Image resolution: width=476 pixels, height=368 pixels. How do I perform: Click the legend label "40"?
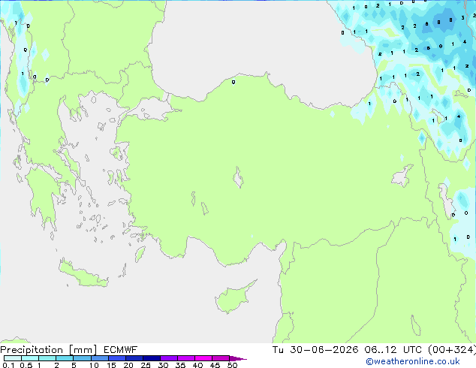pos(197,365)
